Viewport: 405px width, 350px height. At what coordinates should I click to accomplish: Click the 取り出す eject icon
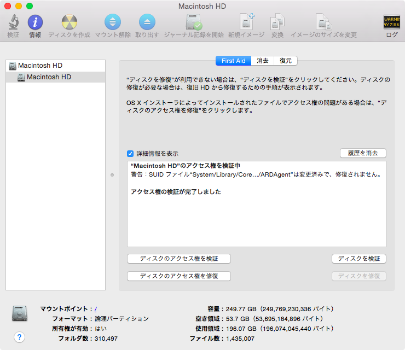coord(147,22)
